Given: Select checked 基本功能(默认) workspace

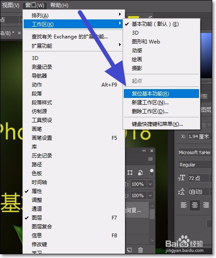Looking at the screenshot, I should pos(161,24).
